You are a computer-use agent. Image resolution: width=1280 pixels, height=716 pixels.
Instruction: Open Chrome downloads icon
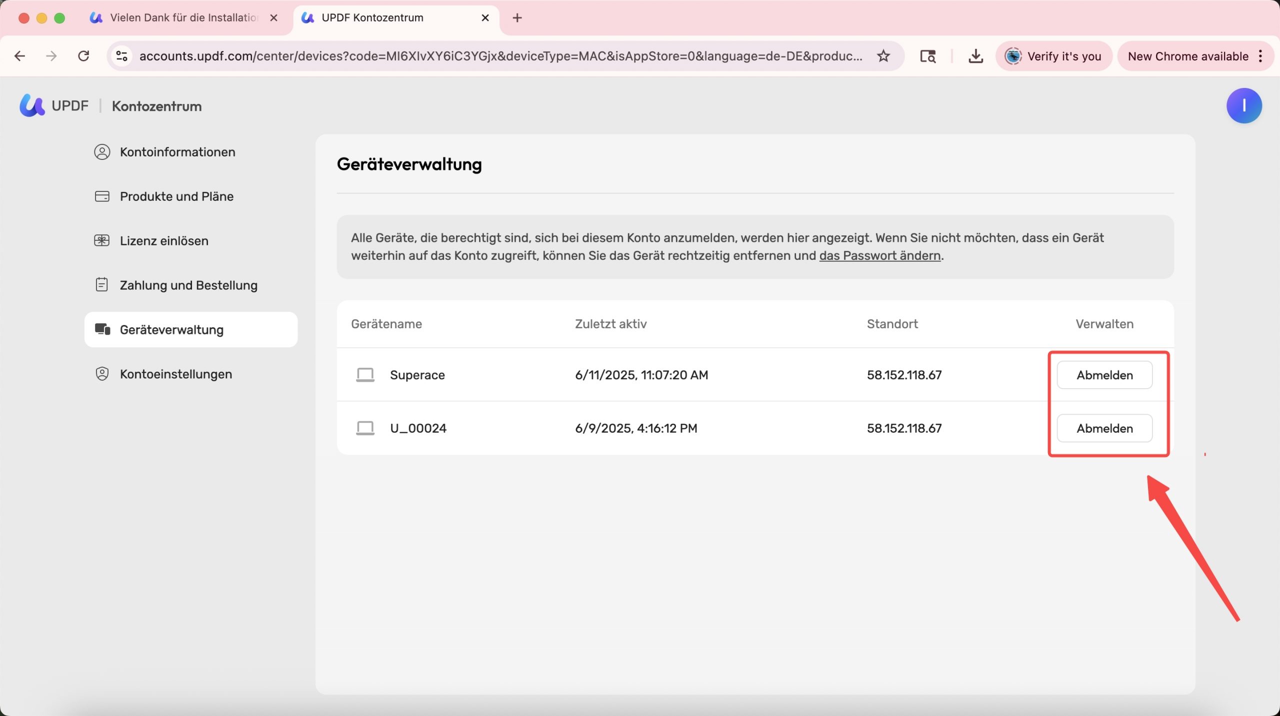tap(975, 56)
